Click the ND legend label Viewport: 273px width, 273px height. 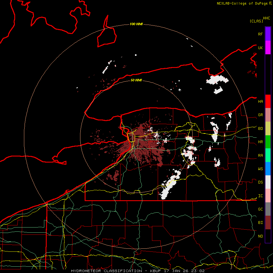[x=260, y=236]
